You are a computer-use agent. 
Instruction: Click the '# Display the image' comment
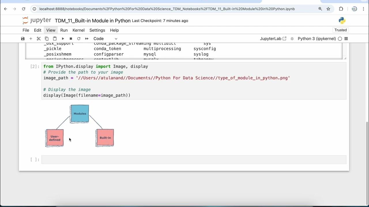pos(67,89)
